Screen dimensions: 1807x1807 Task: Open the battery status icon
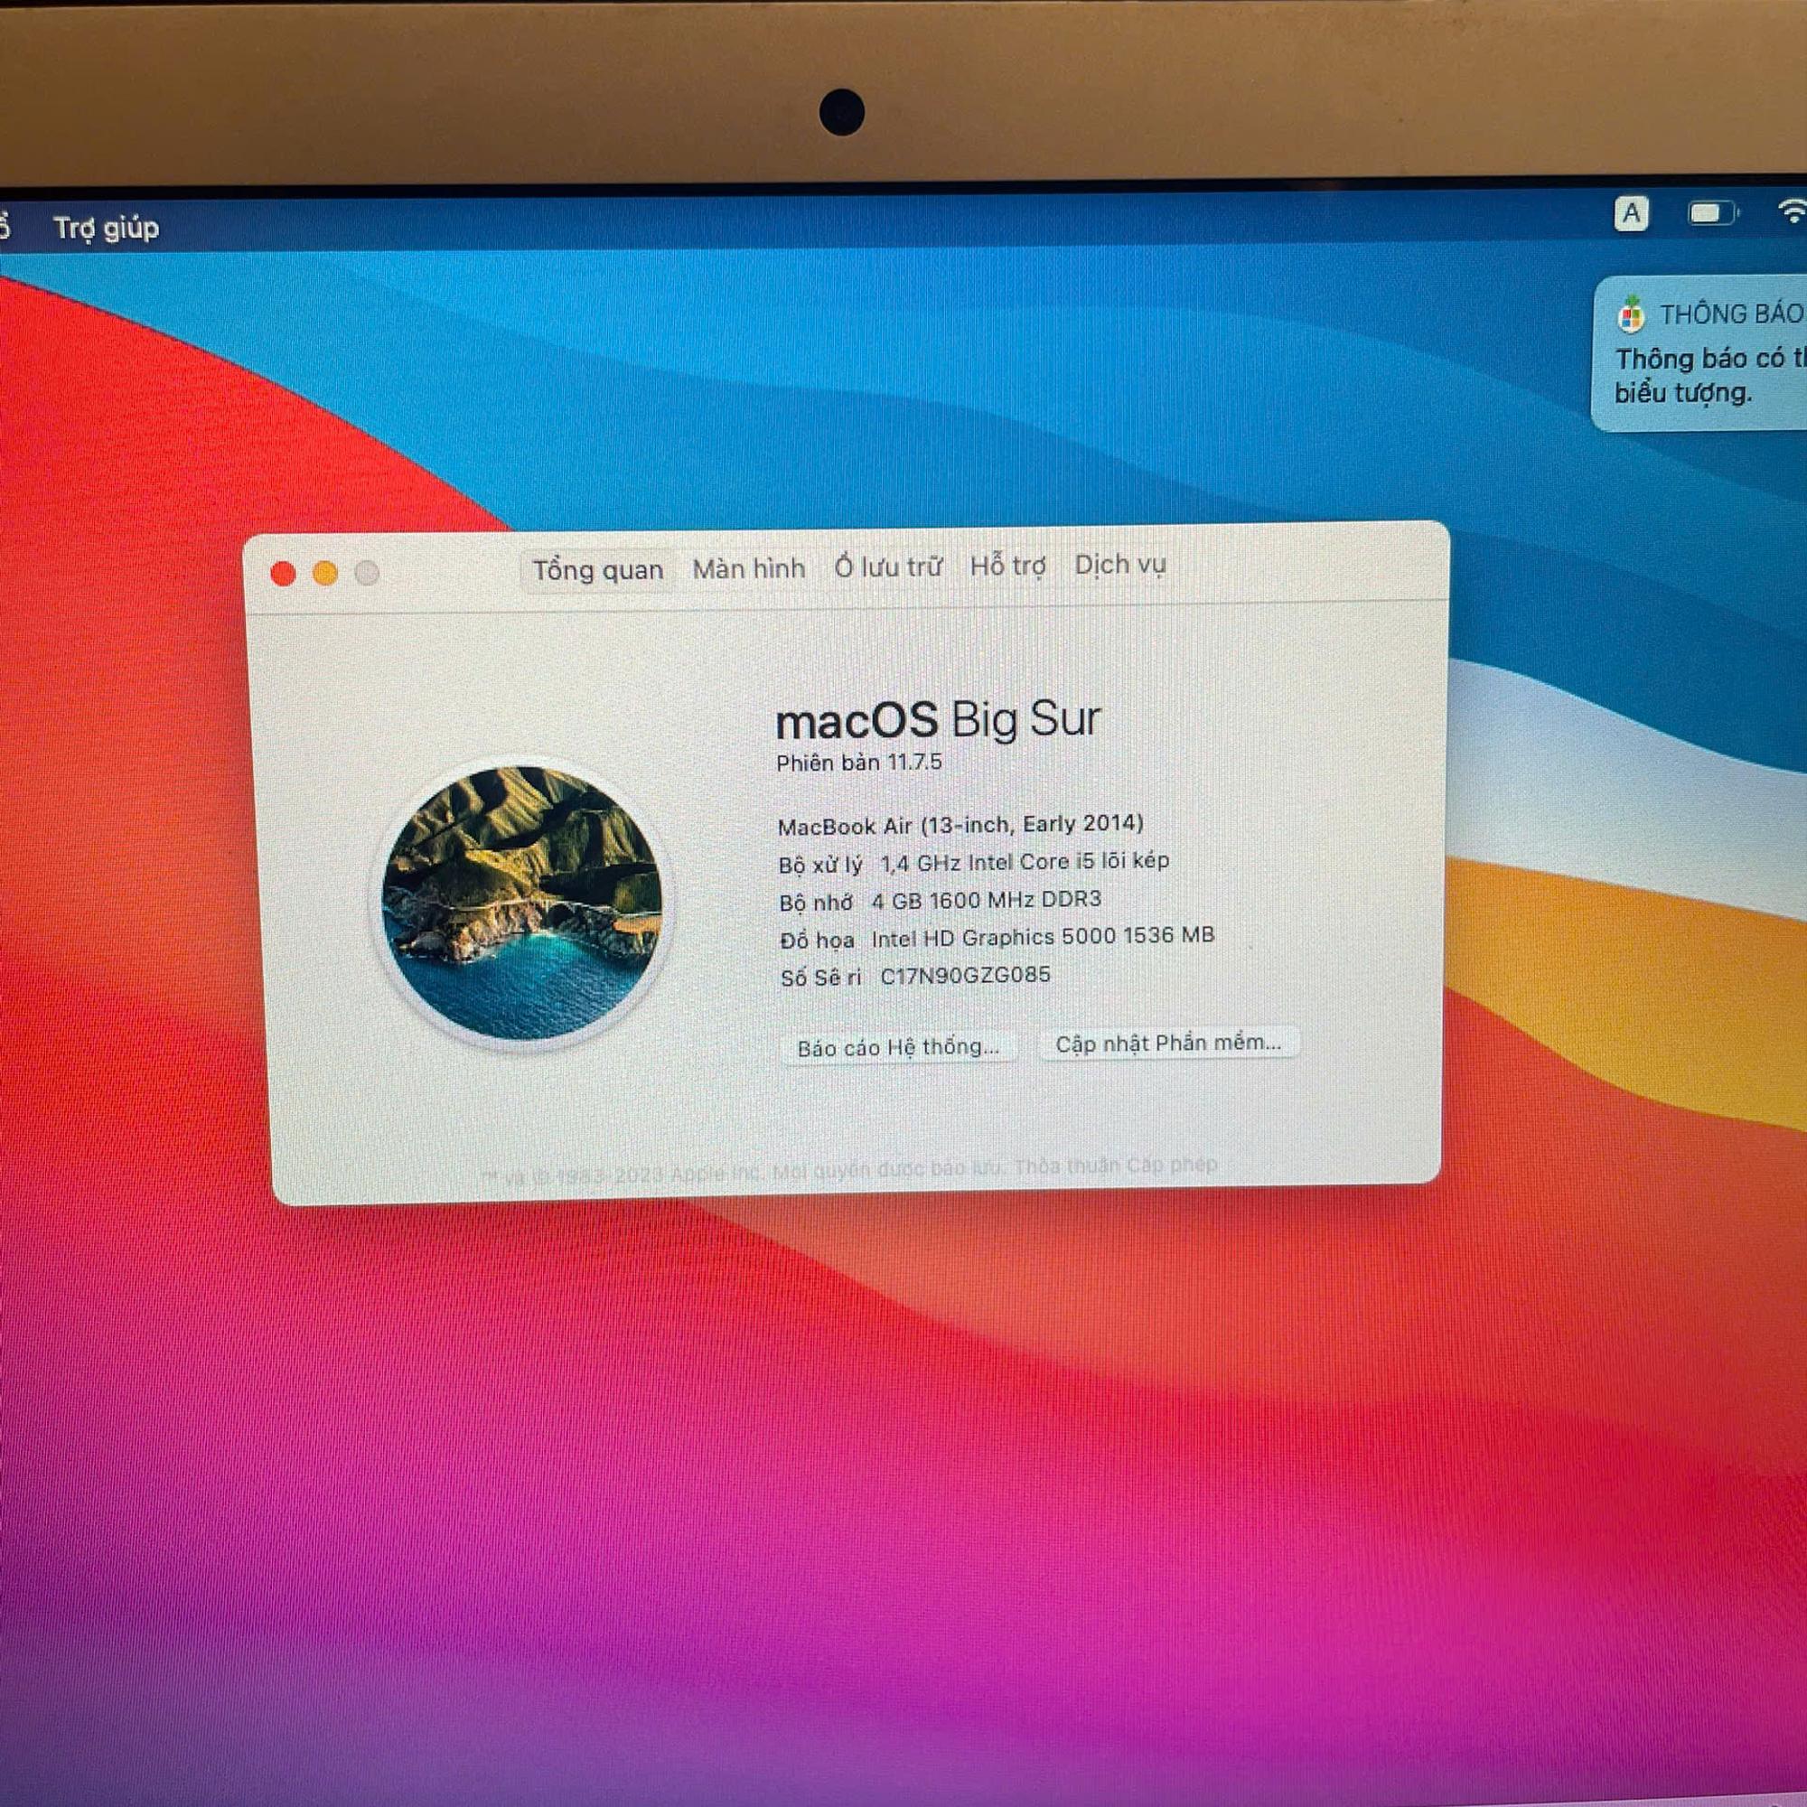coord(1712,214)
